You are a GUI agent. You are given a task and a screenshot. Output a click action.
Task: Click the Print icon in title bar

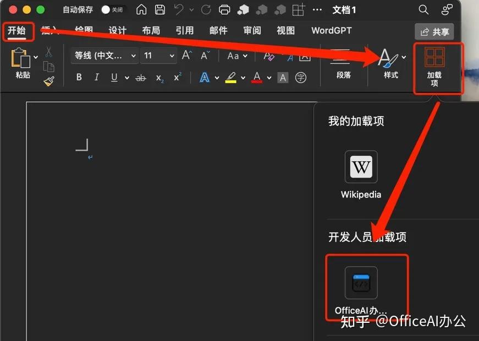tap(225, 9)
